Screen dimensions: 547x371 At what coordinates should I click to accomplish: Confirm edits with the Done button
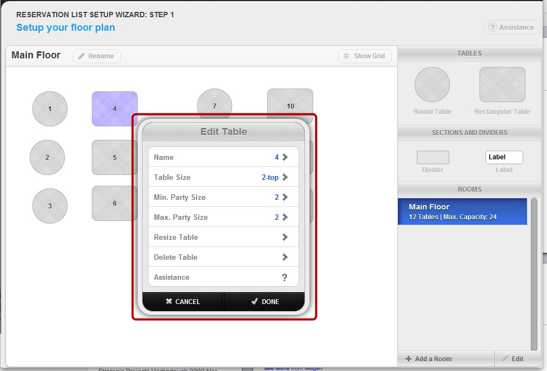[265, 301]
